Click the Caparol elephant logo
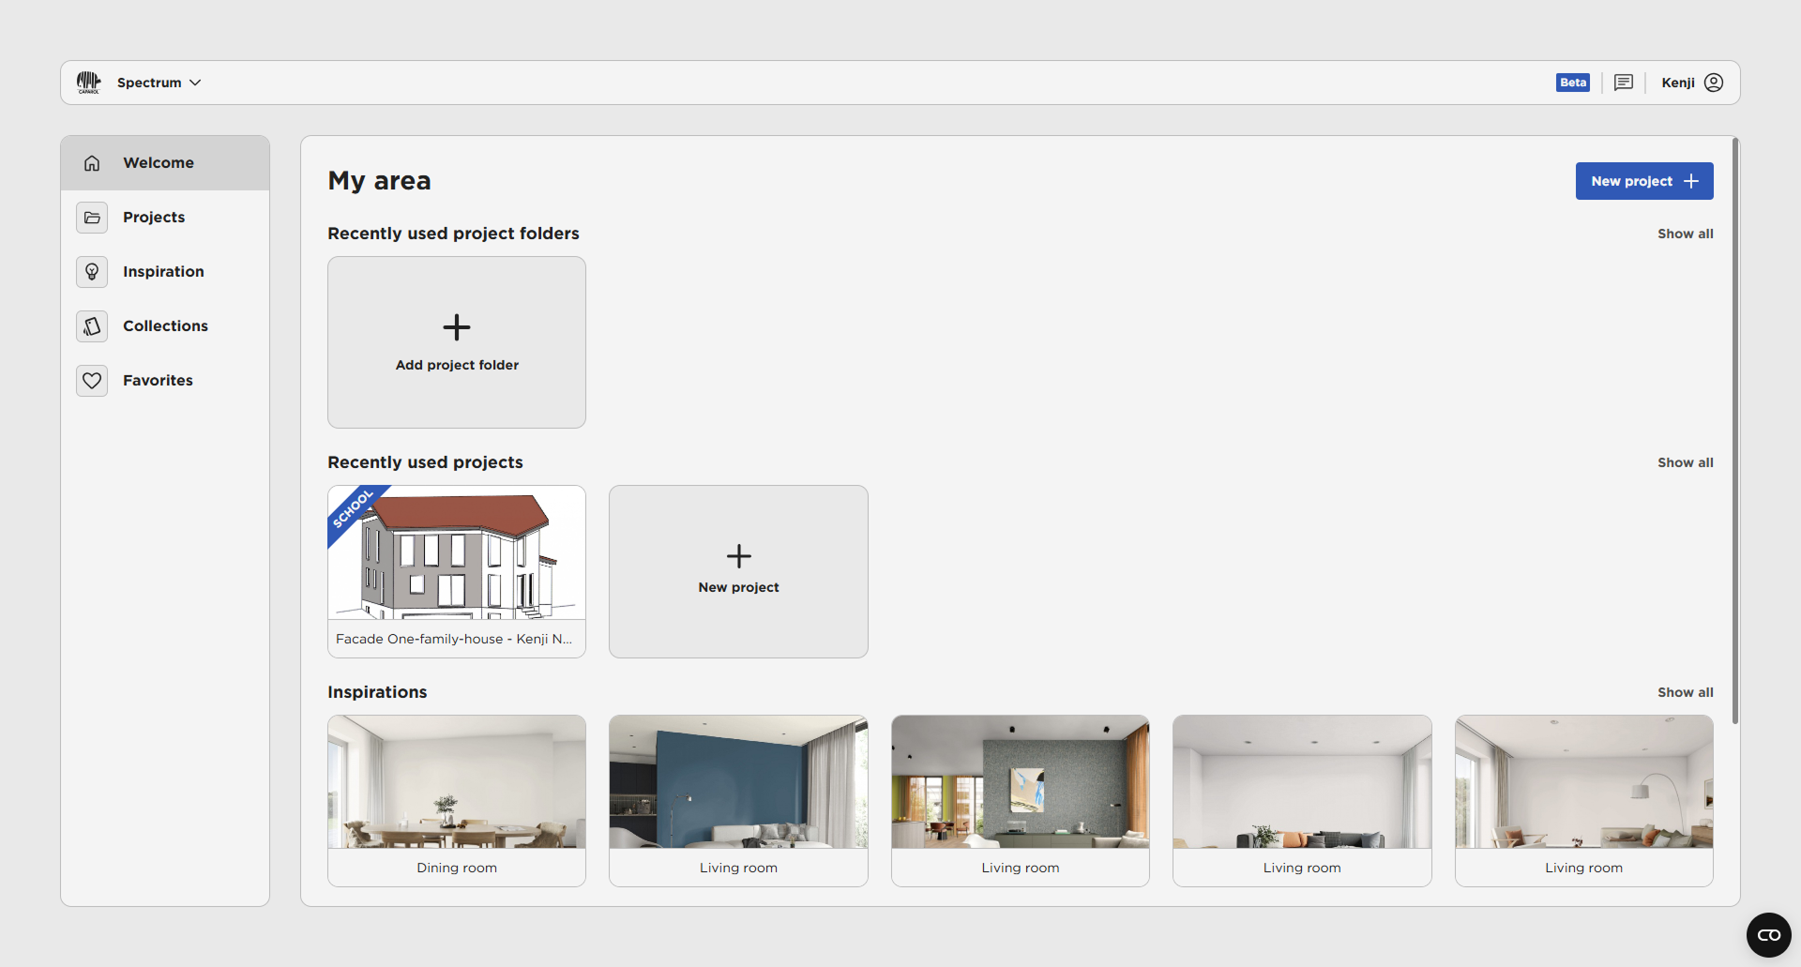The image size is (1801, 967). click(x=88, y=82)
